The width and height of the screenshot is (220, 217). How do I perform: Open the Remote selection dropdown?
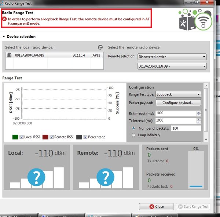click(172, 57)
